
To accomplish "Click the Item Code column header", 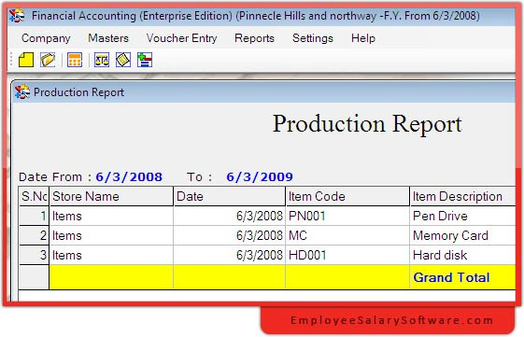I will (x=347, y=196).
